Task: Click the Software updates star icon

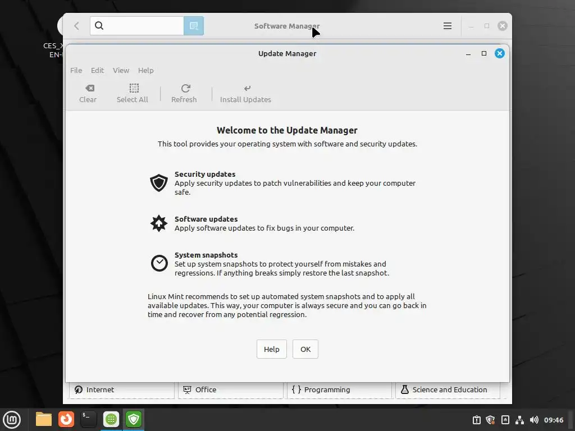Action: click(159, 223)
